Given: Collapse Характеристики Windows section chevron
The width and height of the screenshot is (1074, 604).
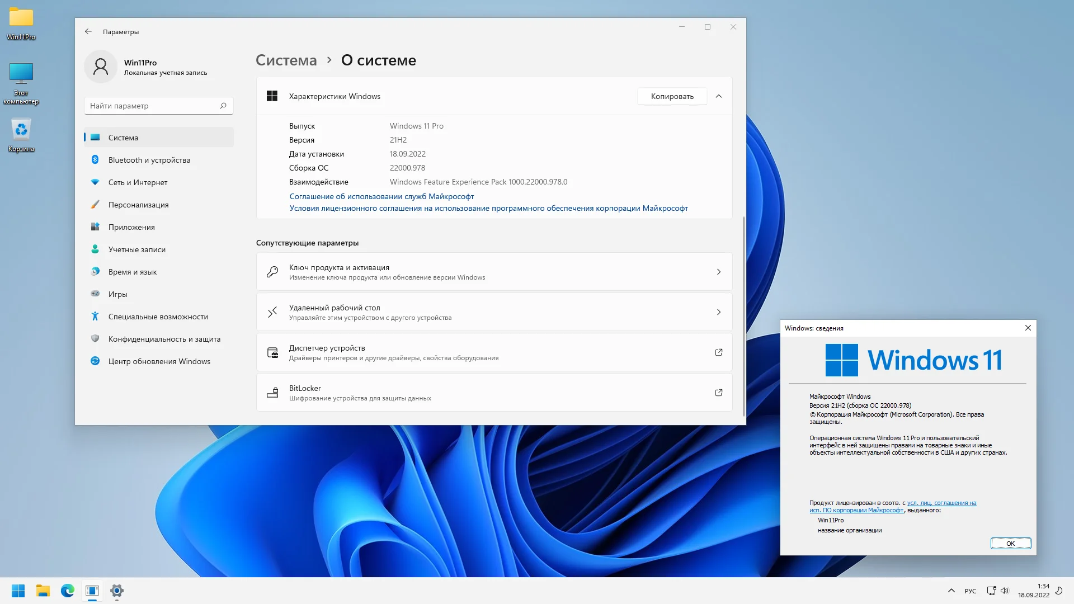Looking at the screenshot, I should pos(719,96).
